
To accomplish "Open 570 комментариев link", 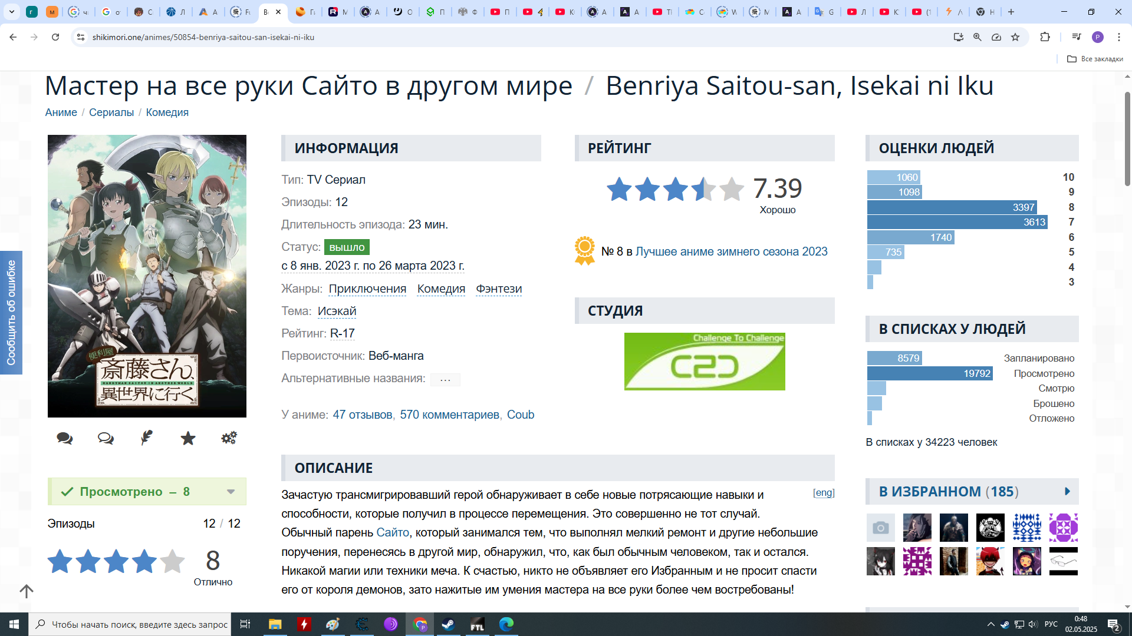I will click(x=450, y=415).
